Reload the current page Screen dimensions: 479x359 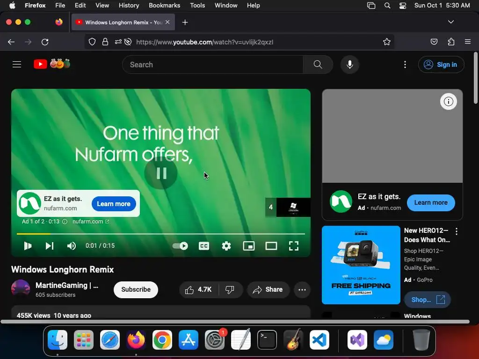click(x=45, y=42)
